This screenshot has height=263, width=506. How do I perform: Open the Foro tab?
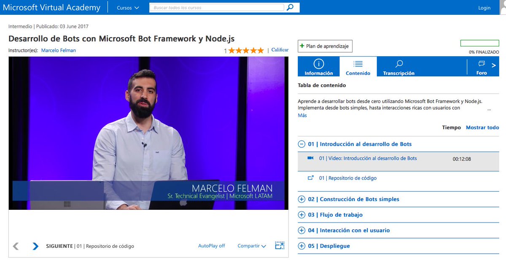[x=482, y=67]
